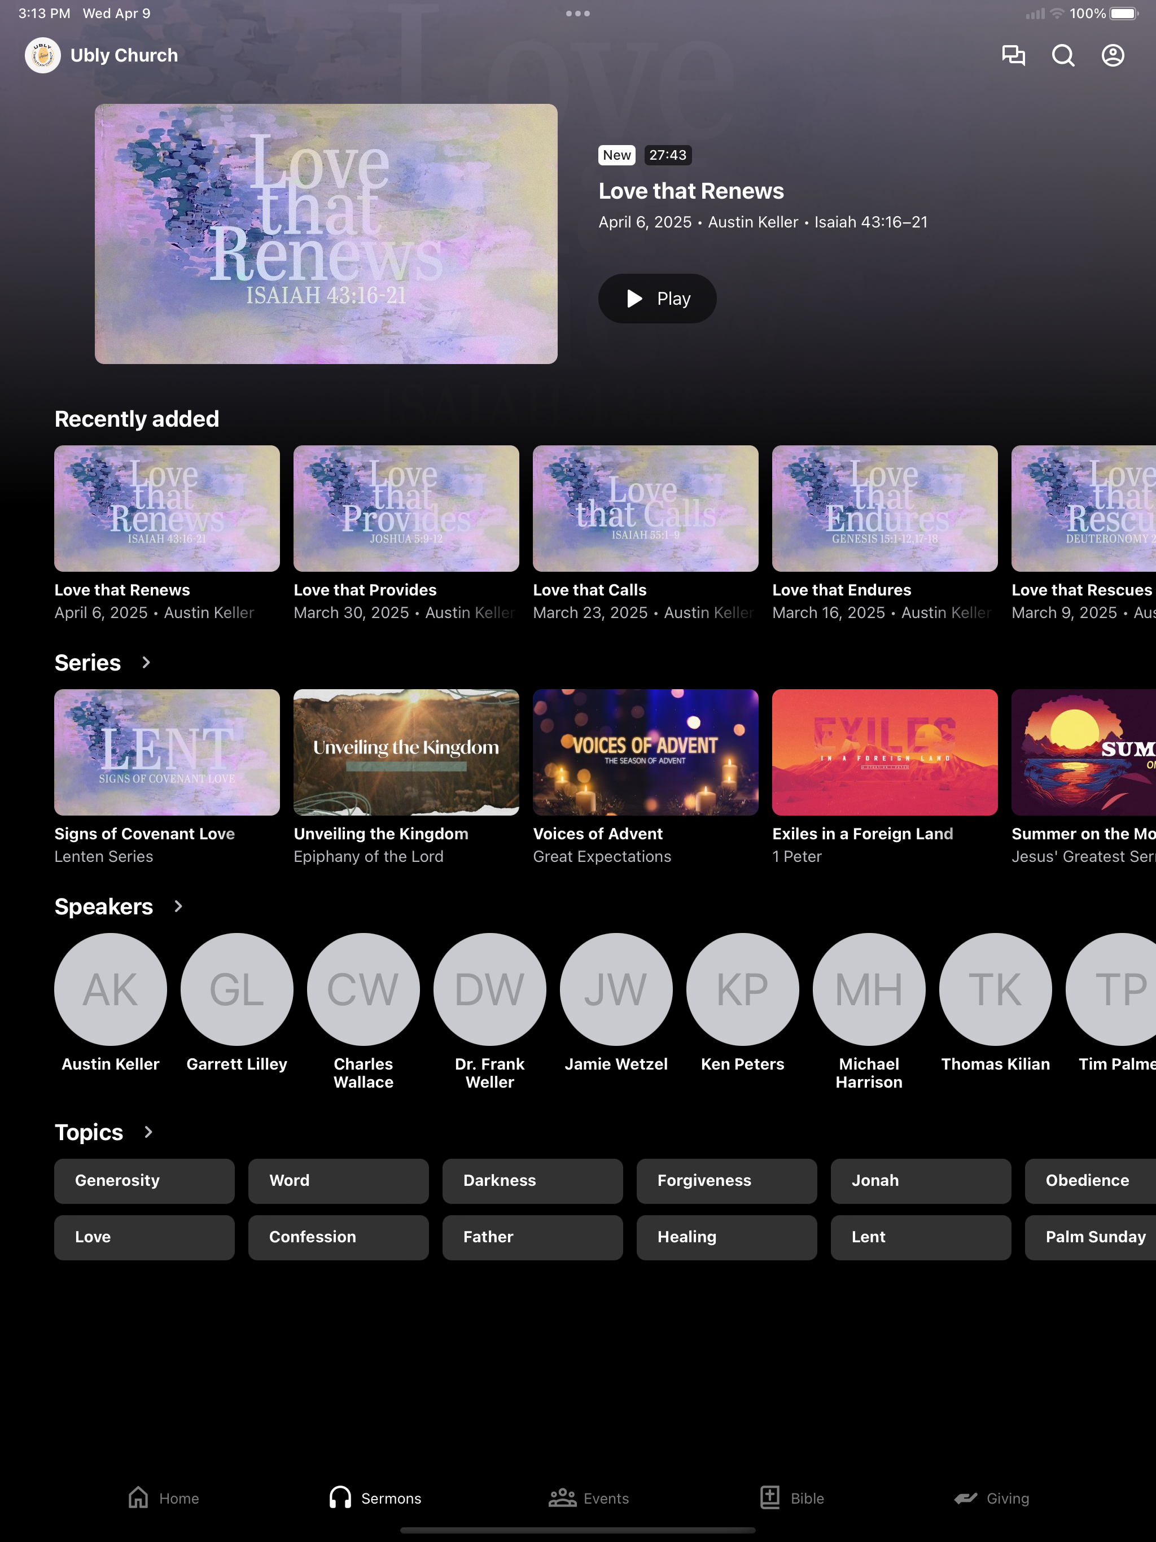Image resolution: width=1156 pixels, height=1542 pixels.
Task: Choose the Love topic
Action: (x=144, y=1237)
